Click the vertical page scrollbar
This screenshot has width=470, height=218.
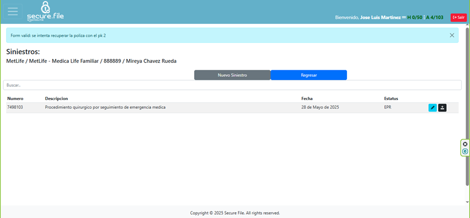(467, 108)
